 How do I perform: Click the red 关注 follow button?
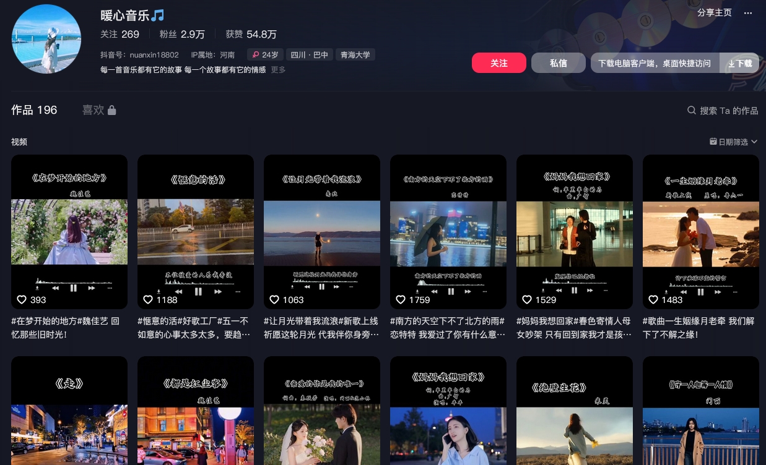point(499,63)
